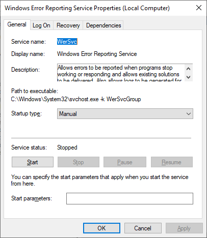Cancel the service properties dialog
Screen dimensions: 207x238
coord(143,228)
